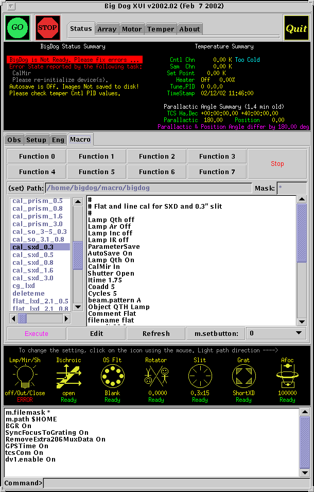Image resolution: width=314 pixels, height=492 pixels.
Task: Click the Grat grating icon
Action: coord(243,377)
